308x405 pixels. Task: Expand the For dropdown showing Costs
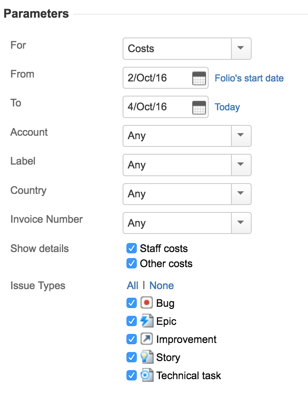[x=241, y=49]
